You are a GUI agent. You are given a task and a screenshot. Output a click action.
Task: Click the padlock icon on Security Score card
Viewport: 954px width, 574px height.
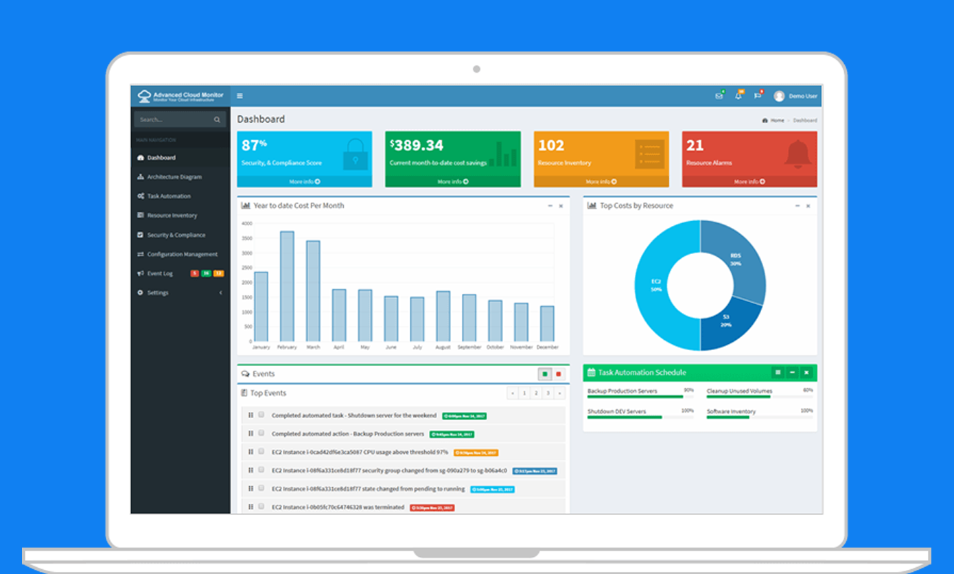coord(354,154)
